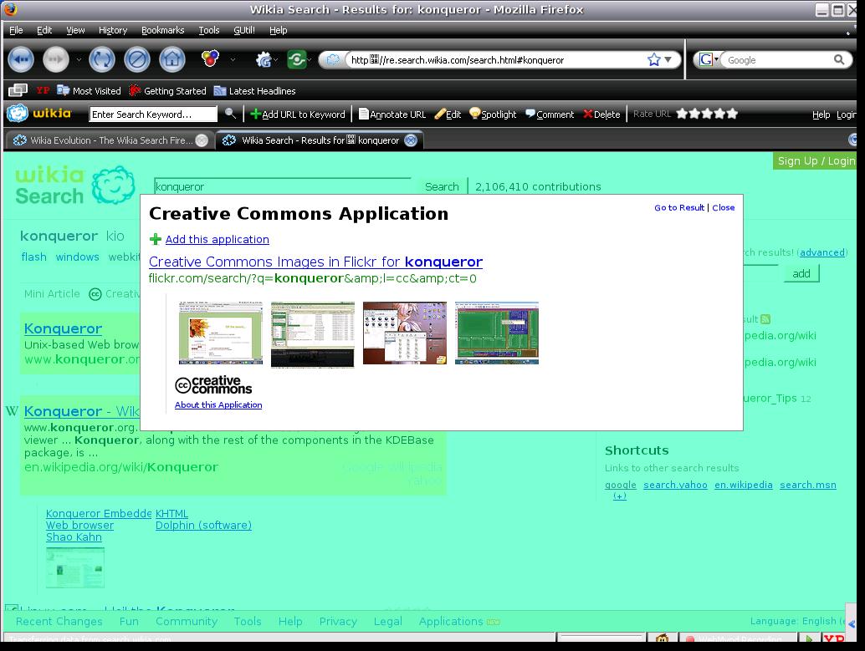The image size is (865, 651).
Task: Switch to Wikia Evolution tab
Action: 108,140
